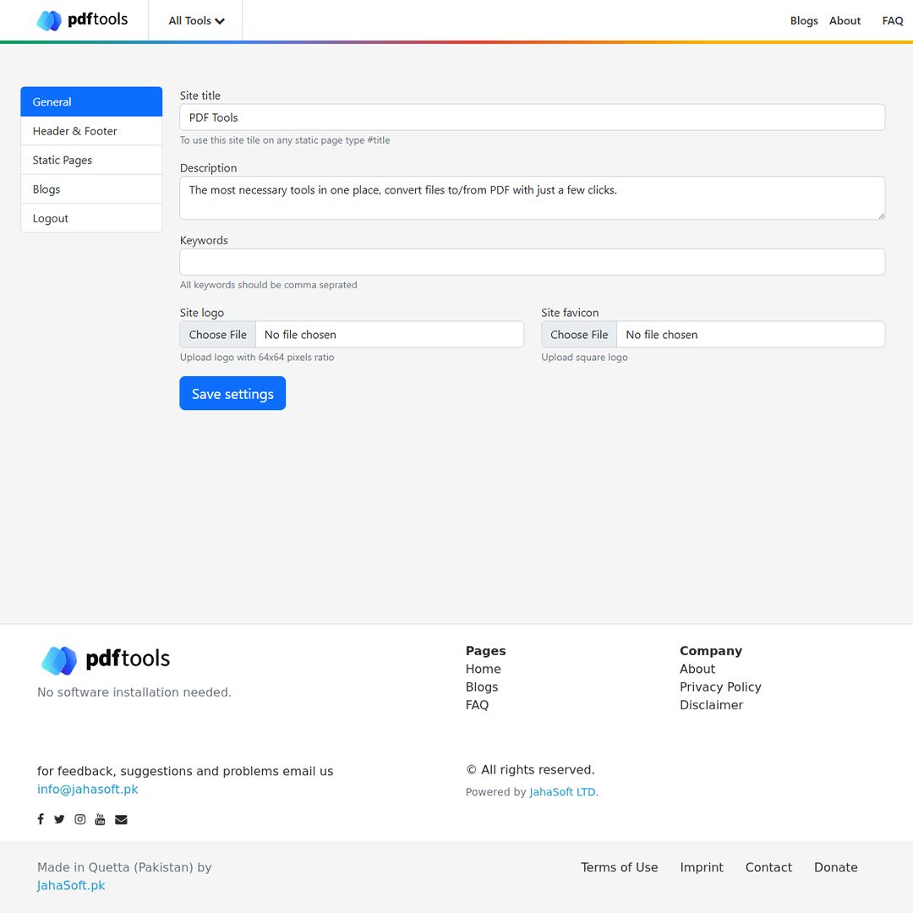Click the Keywords input field
The width and height of the screenshot is (913, 913).
(x=533, y=262)
